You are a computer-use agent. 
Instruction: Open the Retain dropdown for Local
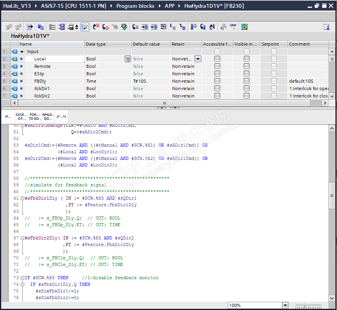[198, 59]
